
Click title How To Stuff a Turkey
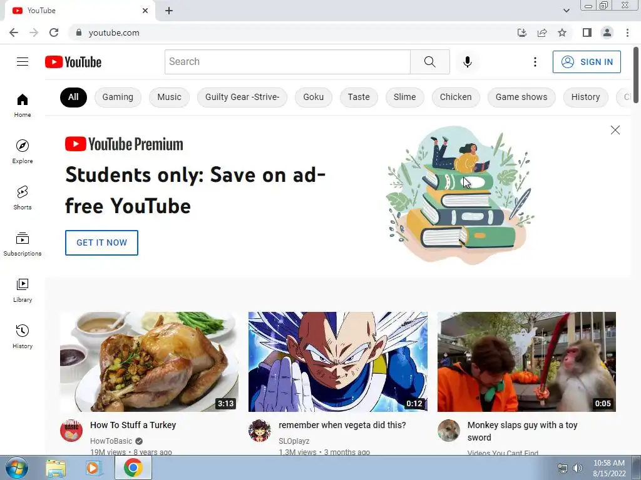coord(133,425)
